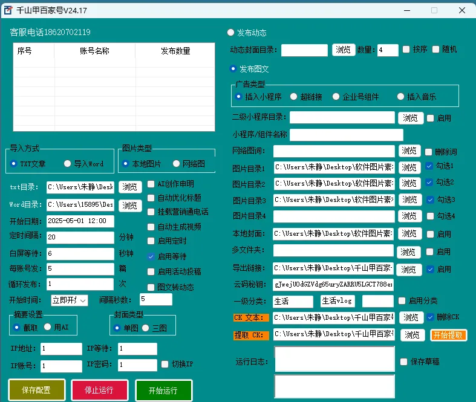Viewport: 476px width, 402px height.
Task: Choose 插入小程序 ad type
Action: click(238, 97)
